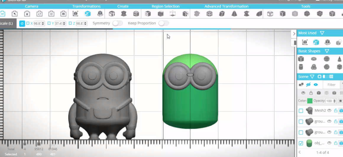
Task: Click the Rotate tool in Most Used
Action: point(327,42)
